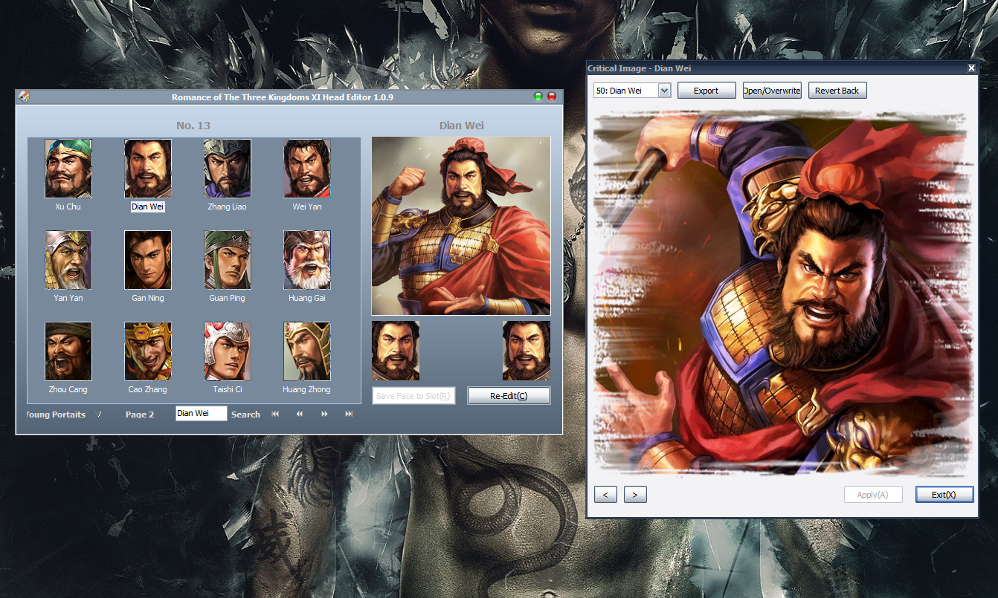998x598 pixels.
Task: Show previous critical image with < button
Action: [x=605, y=495]
